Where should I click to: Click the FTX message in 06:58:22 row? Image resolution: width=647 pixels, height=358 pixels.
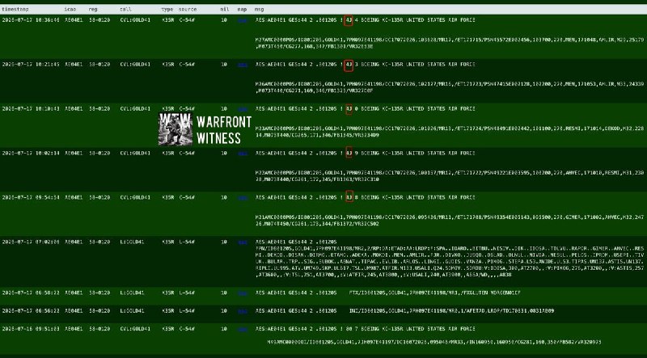pyautogui.click(x=434, y=293)
